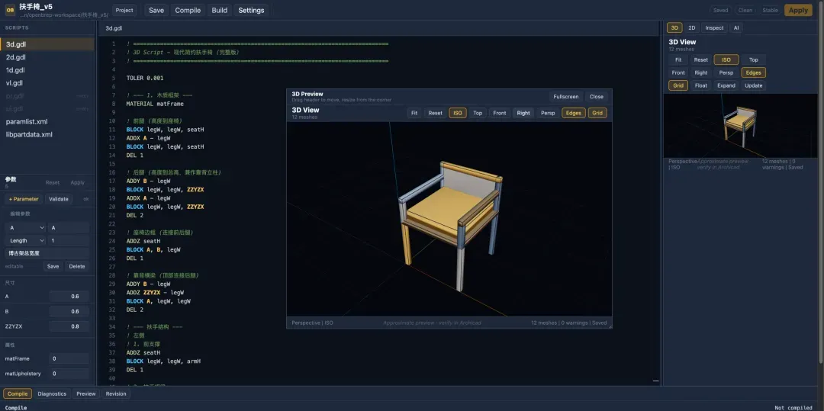Viewport: 824px width, 411px height.
Task: Open the Revision bottom tab
Action: point(116,393)
